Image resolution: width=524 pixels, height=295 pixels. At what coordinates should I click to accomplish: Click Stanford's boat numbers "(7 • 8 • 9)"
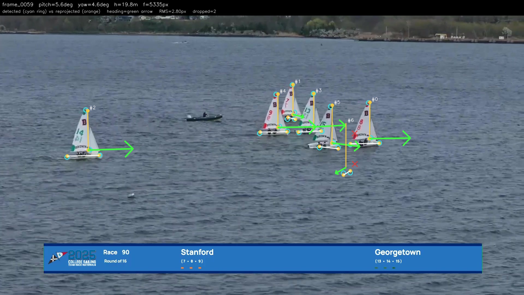[192, 261]
